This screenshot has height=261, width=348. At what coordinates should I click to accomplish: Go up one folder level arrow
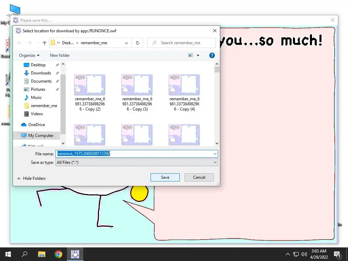tap(45, 43)
